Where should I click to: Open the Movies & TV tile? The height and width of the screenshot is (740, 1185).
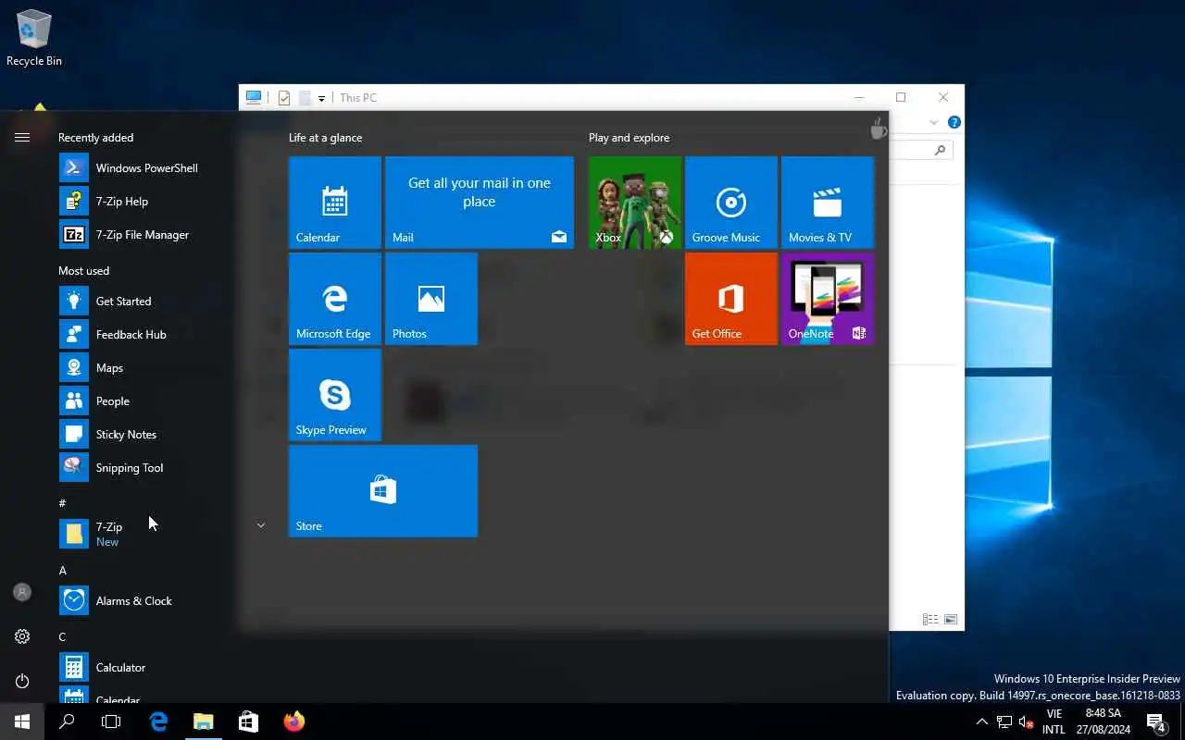[x=828, y=203]
